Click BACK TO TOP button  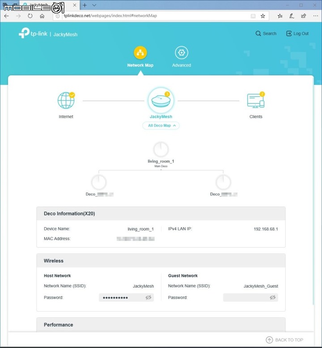click(x=284, y=340)
